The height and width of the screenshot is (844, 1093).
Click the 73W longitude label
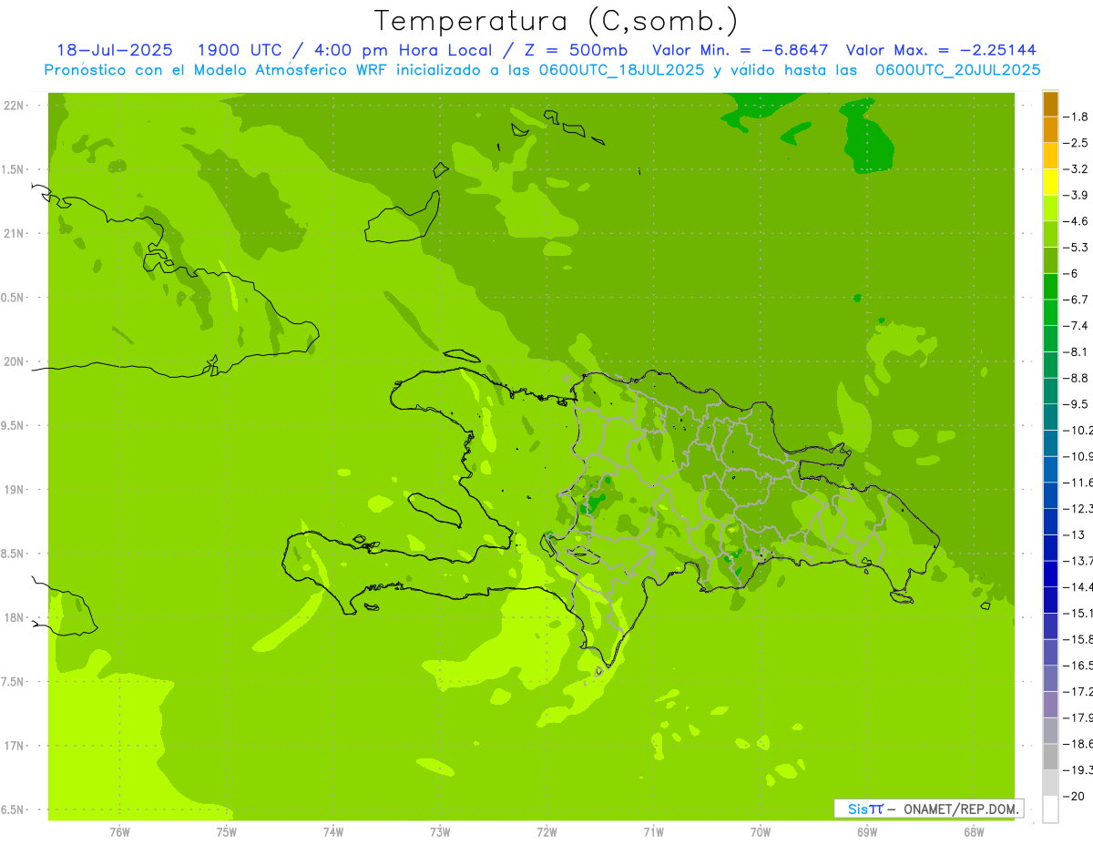point(440,831)
